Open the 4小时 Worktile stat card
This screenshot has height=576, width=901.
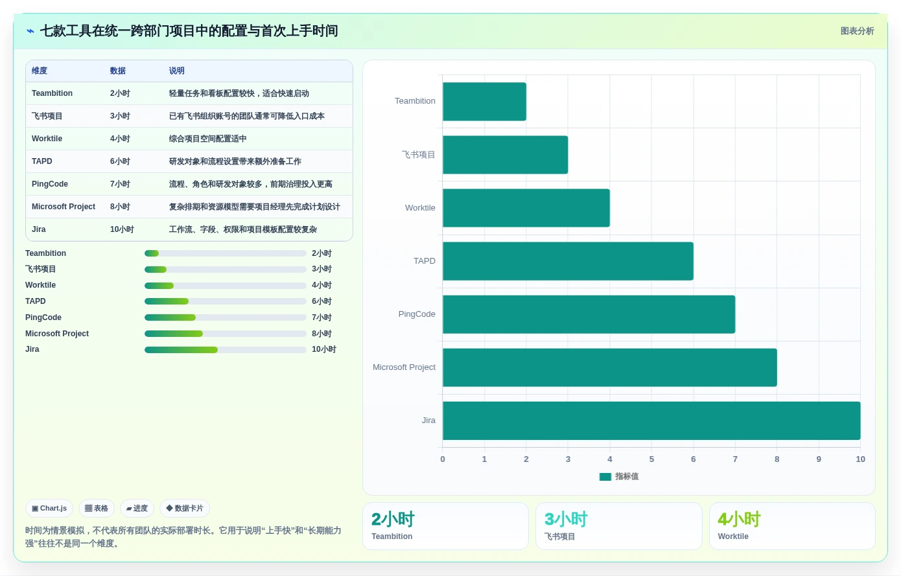point(792,526)
